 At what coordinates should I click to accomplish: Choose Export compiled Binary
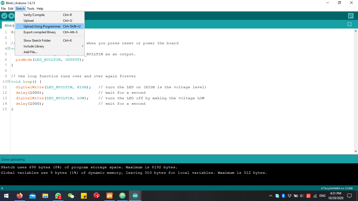(x=50, y=32)
